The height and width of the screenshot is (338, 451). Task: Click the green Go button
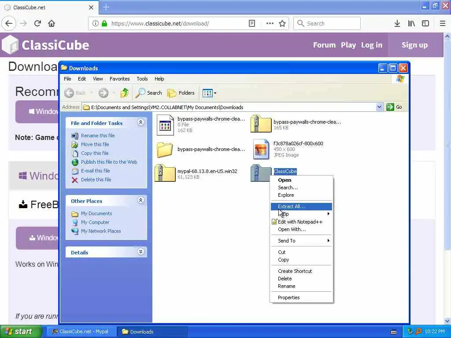coord(394,107)
